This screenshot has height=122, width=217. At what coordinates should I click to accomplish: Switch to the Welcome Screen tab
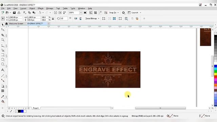tap(16, 23)
